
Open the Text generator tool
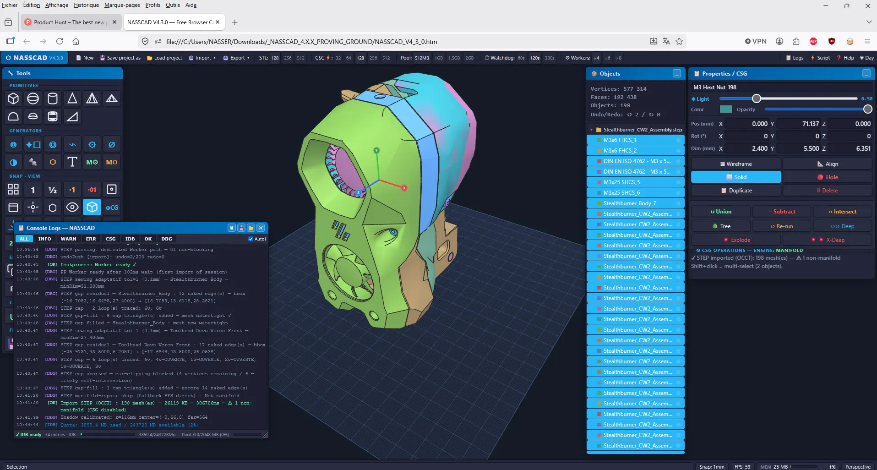[72, 162]
